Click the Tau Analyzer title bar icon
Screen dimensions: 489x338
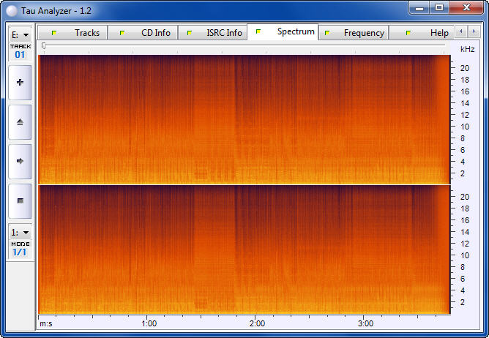click(10, 7)
